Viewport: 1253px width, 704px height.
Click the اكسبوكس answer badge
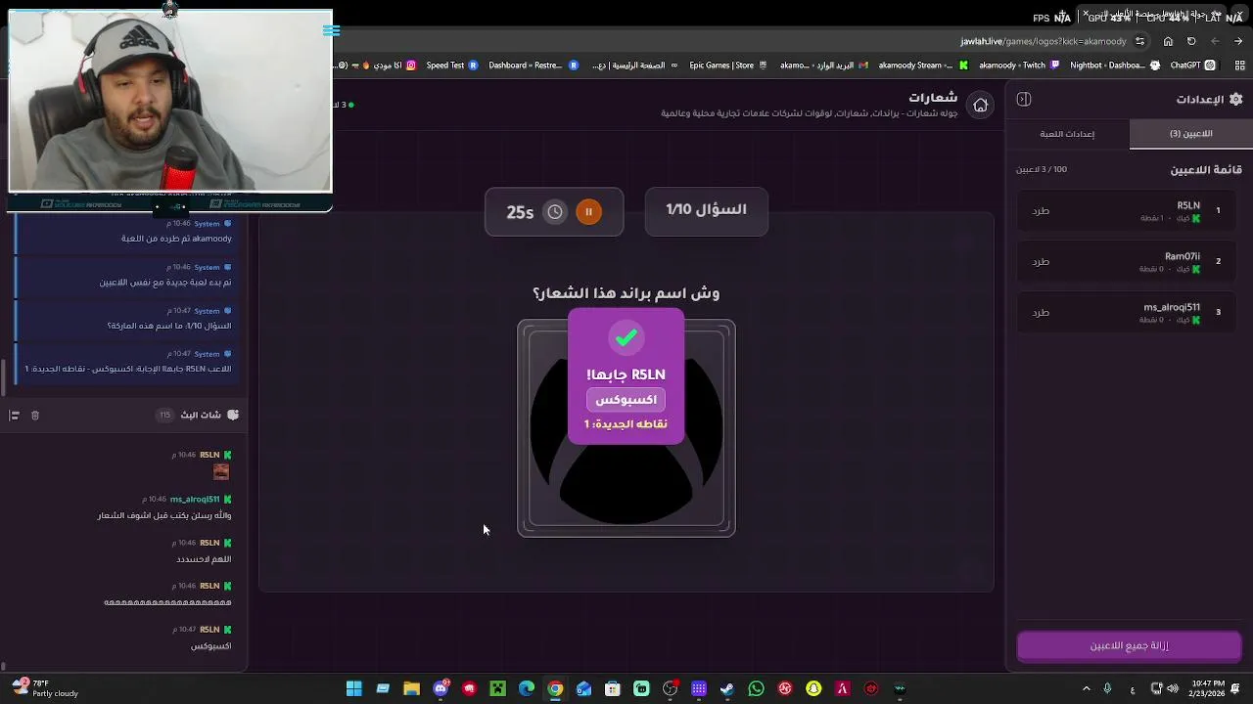tap(626, 400)
